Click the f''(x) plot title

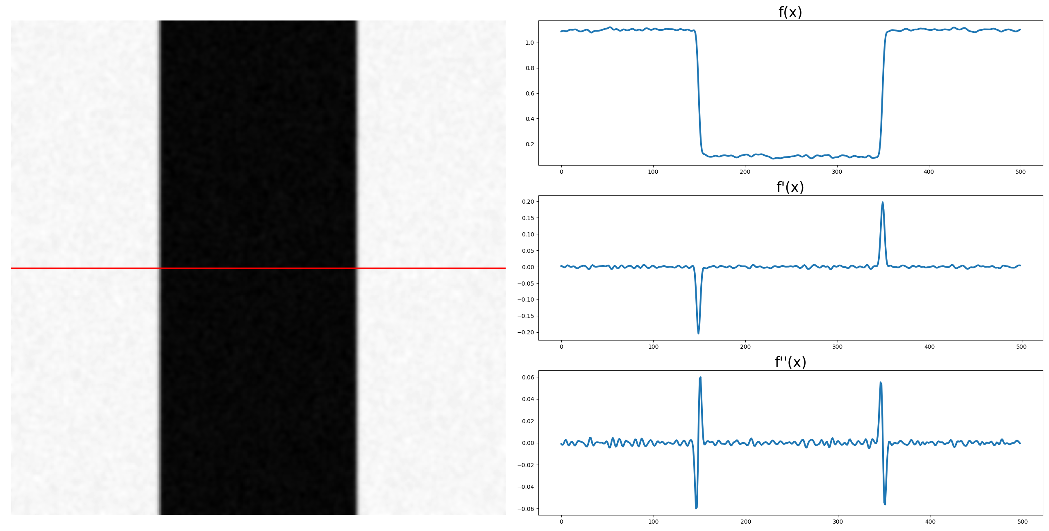(x=790, y=362)
